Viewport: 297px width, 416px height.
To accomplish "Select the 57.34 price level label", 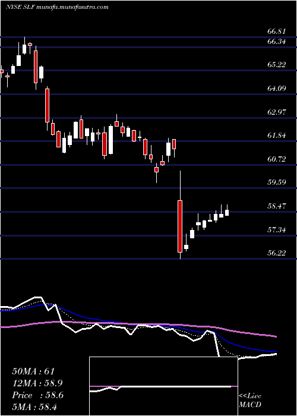I will 277,229.
